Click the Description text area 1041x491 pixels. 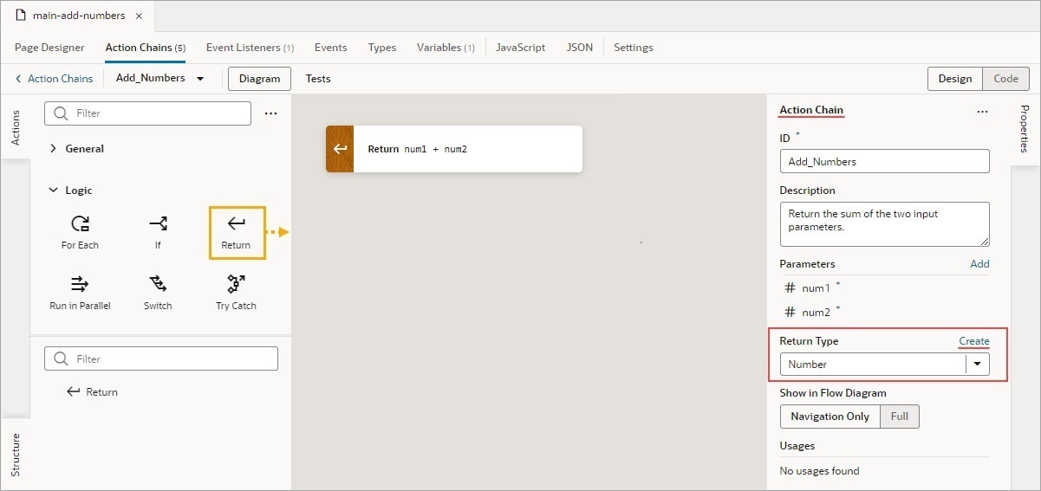(x=885, y=224)
